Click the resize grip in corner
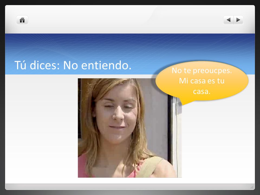 [x=252, y=187]
